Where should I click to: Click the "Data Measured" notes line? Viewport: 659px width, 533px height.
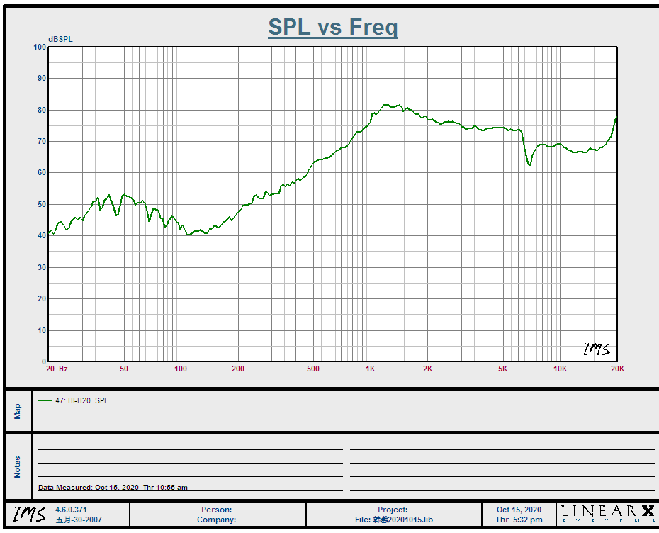(x=113, y=488)
